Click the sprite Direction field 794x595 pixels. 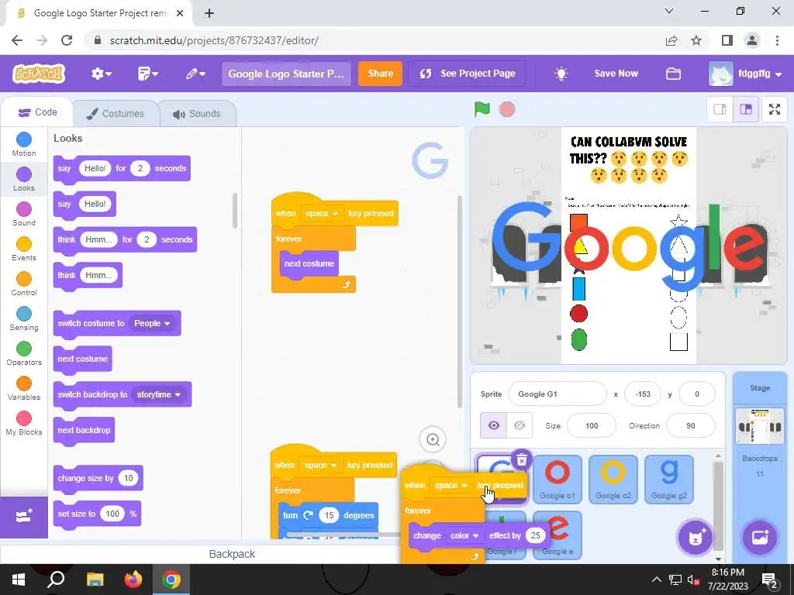[691, 425]
